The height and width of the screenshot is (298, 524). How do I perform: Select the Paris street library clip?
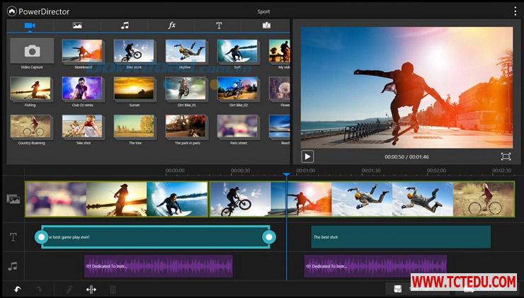tap(237, 126)
